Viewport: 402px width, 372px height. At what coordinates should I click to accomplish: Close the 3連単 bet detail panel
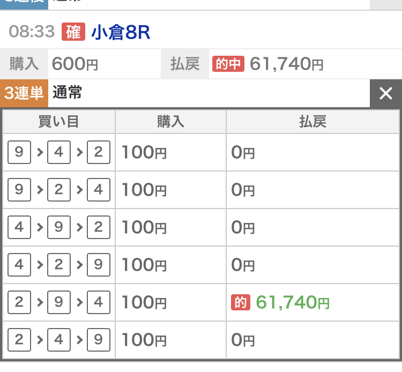pyautogui.click(x=386, y=93)
